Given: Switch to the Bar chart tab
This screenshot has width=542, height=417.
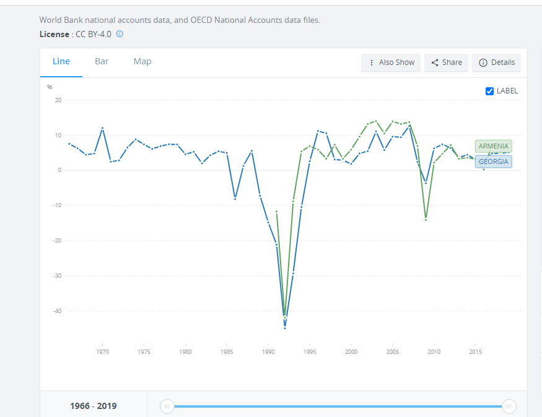Looking at the screenshot, I should pyautogui.click(x=102, y=61).
